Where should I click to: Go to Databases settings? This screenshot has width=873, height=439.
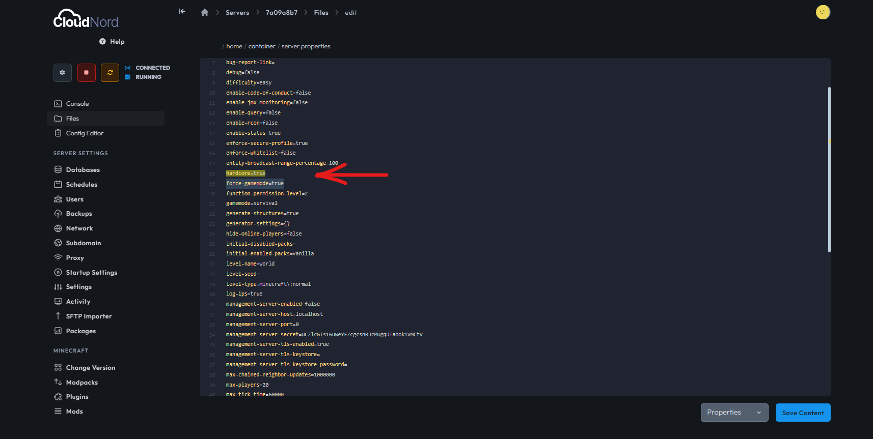[x=83, y=170]
